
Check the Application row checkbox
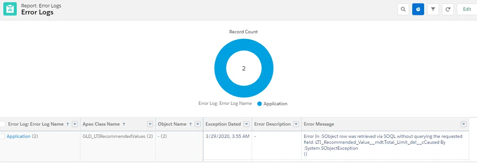(2, 136)
